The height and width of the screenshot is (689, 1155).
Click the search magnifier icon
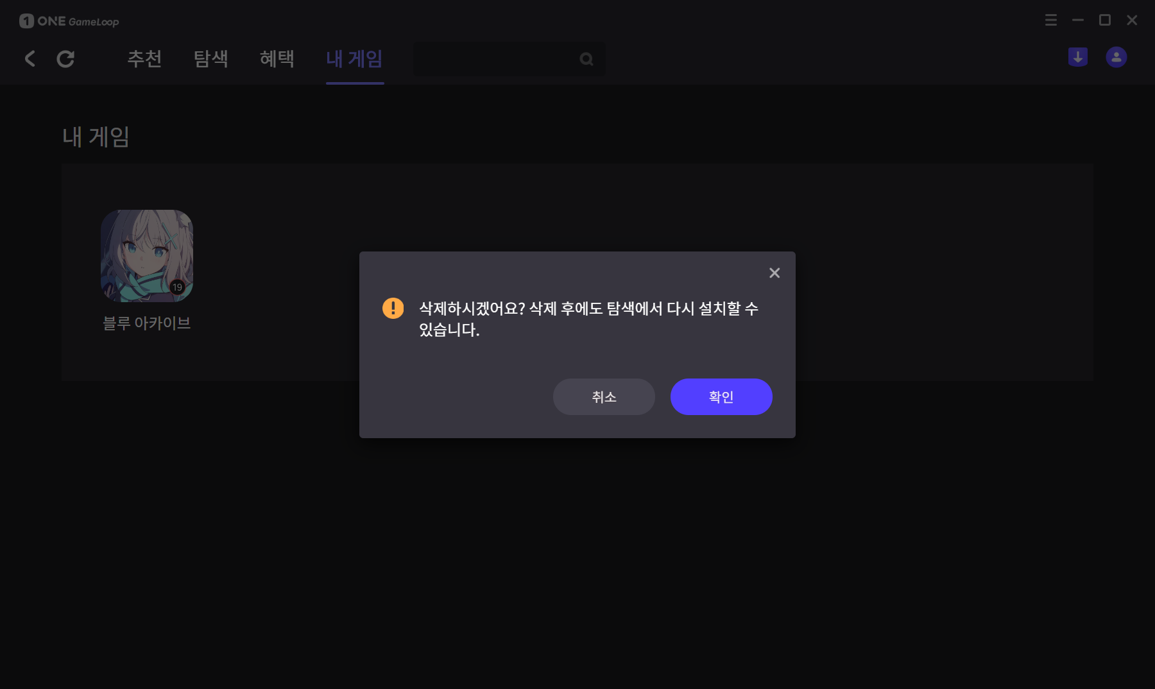coord(586,59)
